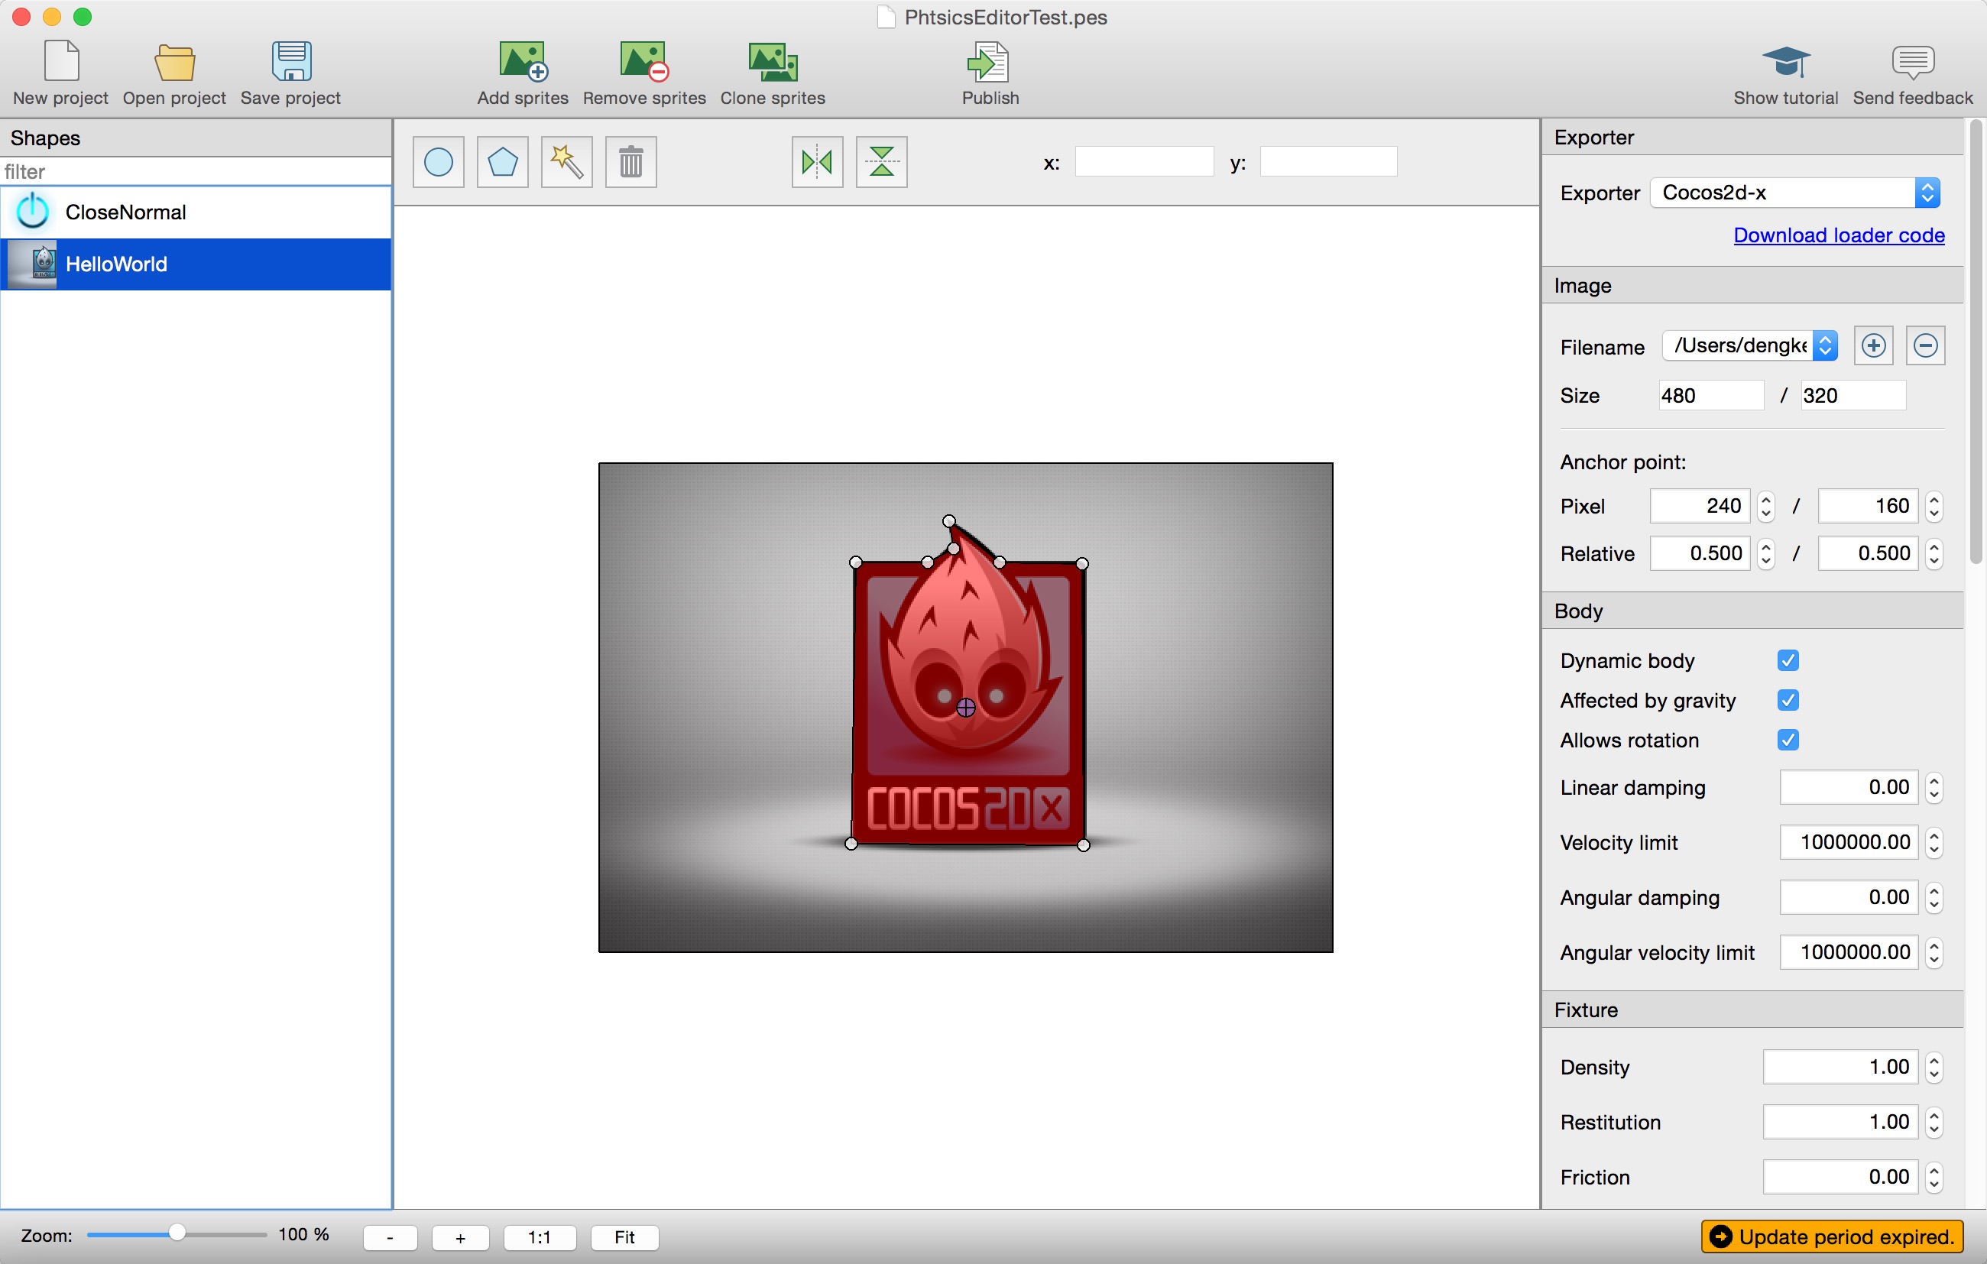Click the 1:1 zoom button
Screen dimensions: 1987x1264
coord(539,1236)
